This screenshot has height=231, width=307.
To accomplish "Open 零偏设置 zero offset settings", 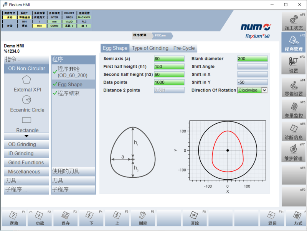I will tap(294, 87).
